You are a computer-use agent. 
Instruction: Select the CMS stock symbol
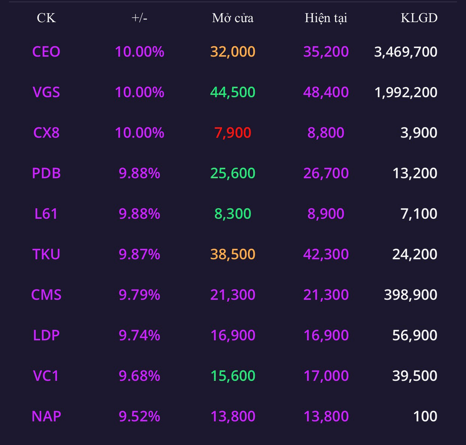tap(46, 295)
